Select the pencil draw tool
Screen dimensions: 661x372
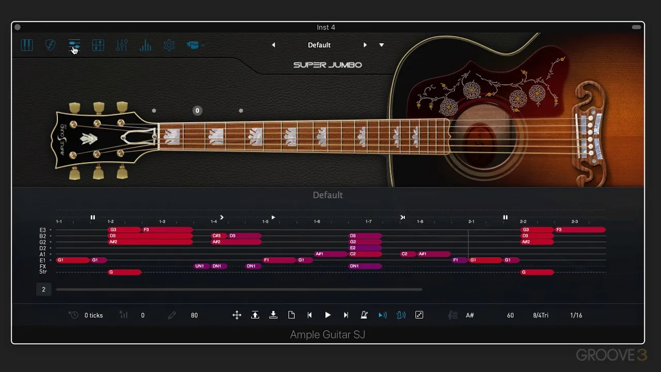(x=172, y=315)
